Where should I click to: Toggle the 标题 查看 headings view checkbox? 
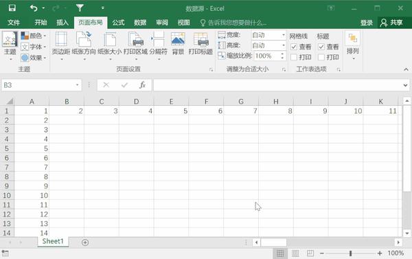point(321,47)
